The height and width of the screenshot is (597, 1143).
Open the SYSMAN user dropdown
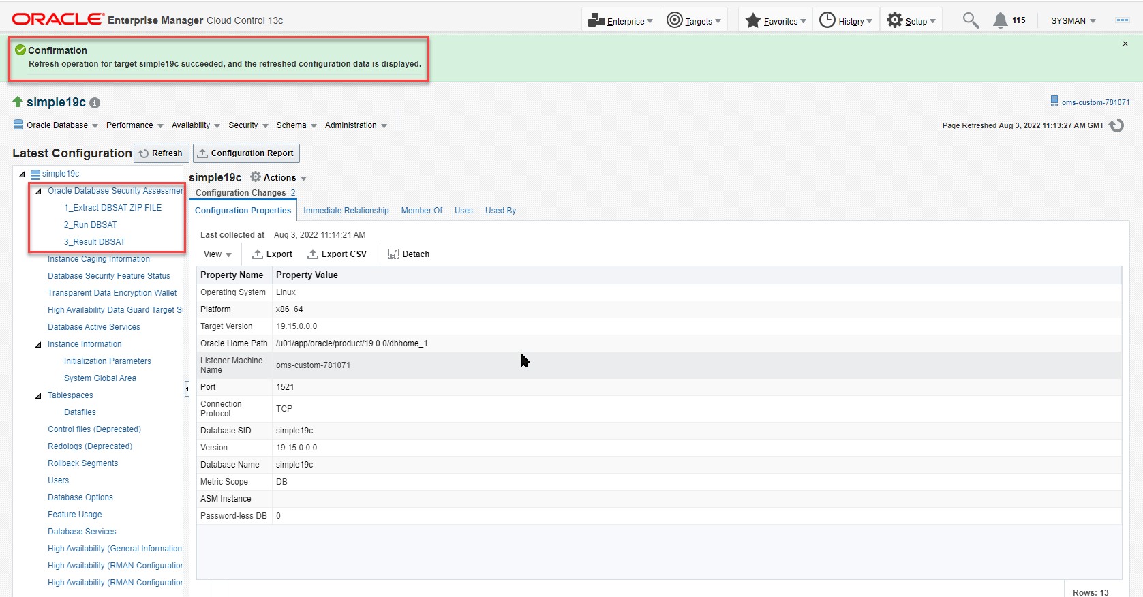point(1073,21)
